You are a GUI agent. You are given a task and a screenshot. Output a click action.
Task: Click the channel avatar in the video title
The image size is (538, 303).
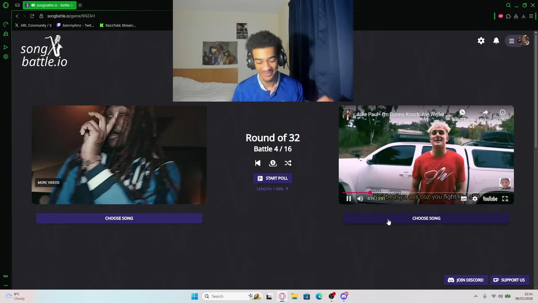click(347, 114)
